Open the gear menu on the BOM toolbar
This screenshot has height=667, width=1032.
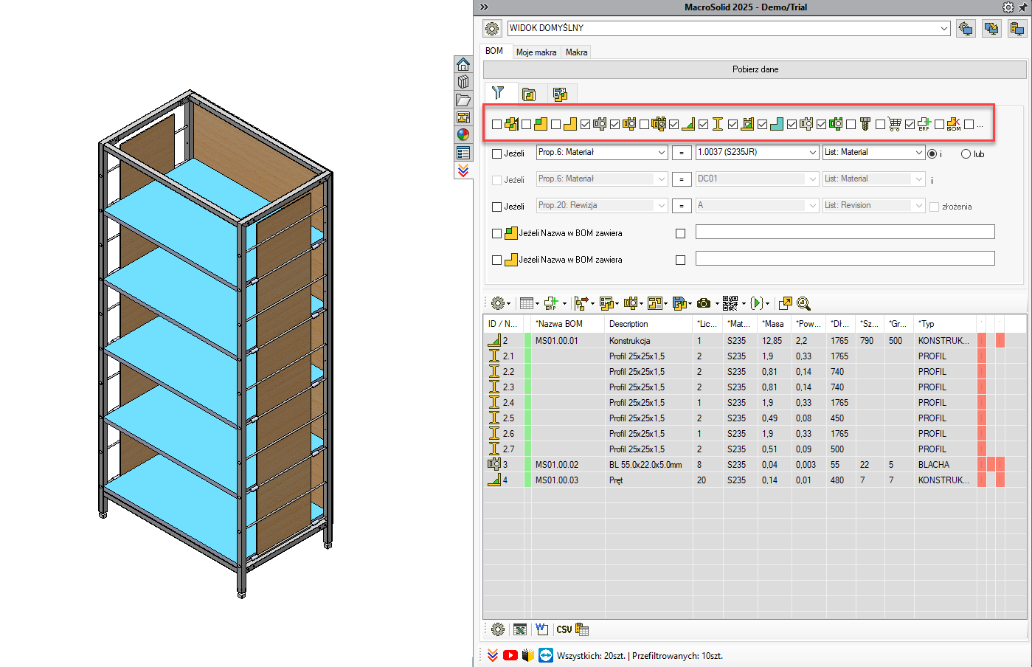(501, 303)
